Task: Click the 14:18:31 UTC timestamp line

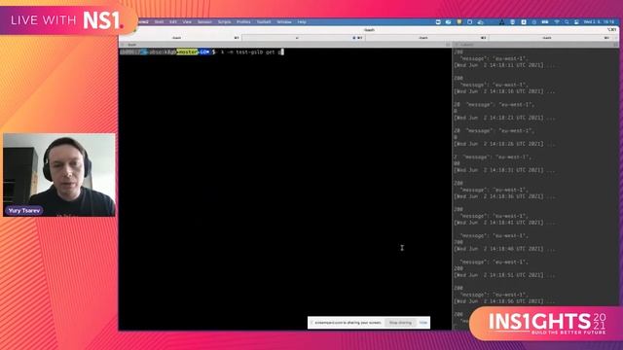Action: tap(504, 170)
